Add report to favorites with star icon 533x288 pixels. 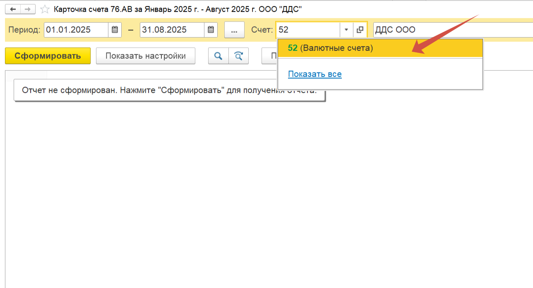point(45,9)
